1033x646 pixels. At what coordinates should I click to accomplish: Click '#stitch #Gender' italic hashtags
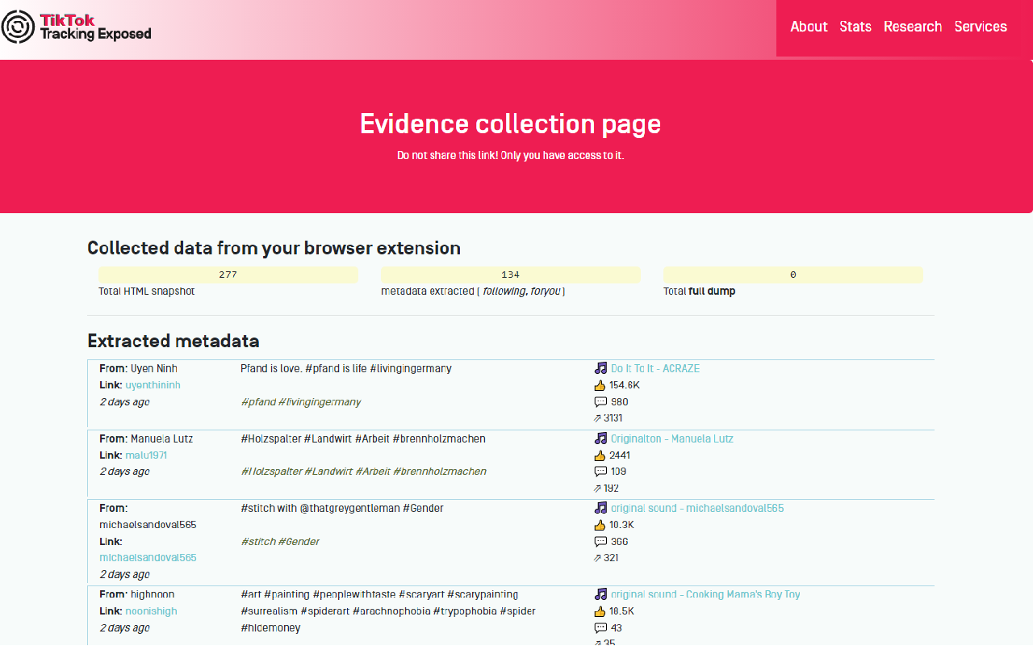280,542
